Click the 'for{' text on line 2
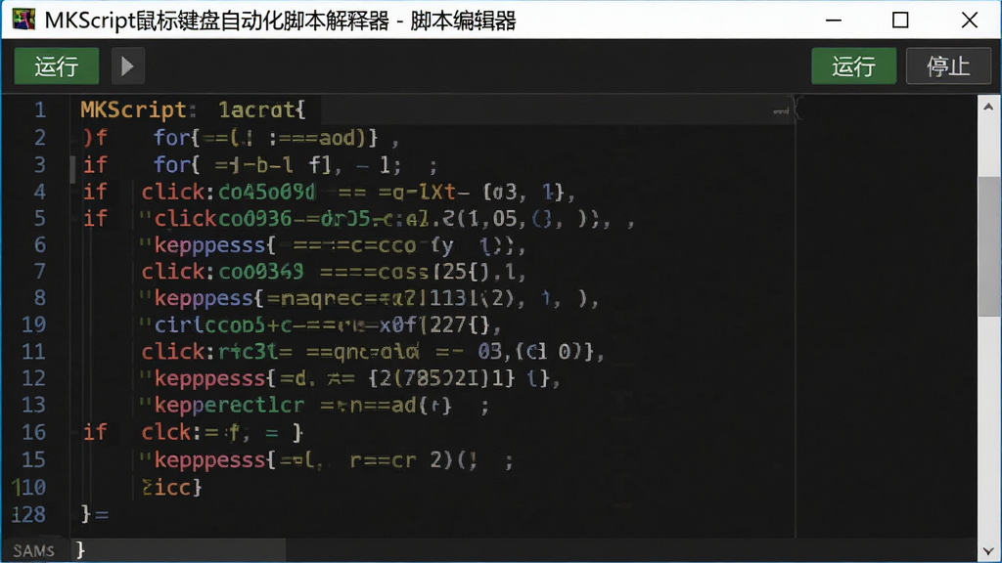The width and height of the screenshot is (1002, 563). pyautogui.click(x=177, y=137)
